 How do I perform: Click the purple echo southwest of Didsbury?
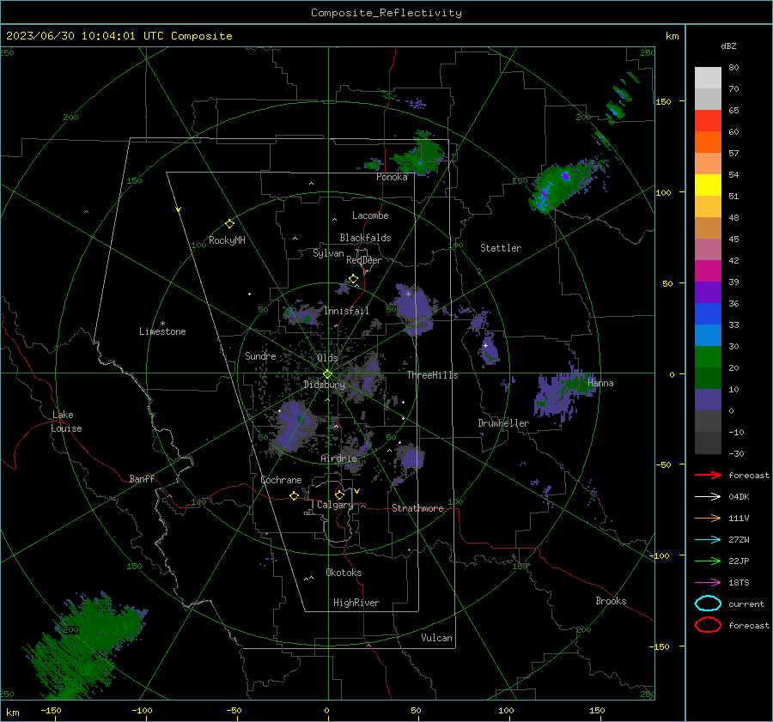(x=294, y=425)
